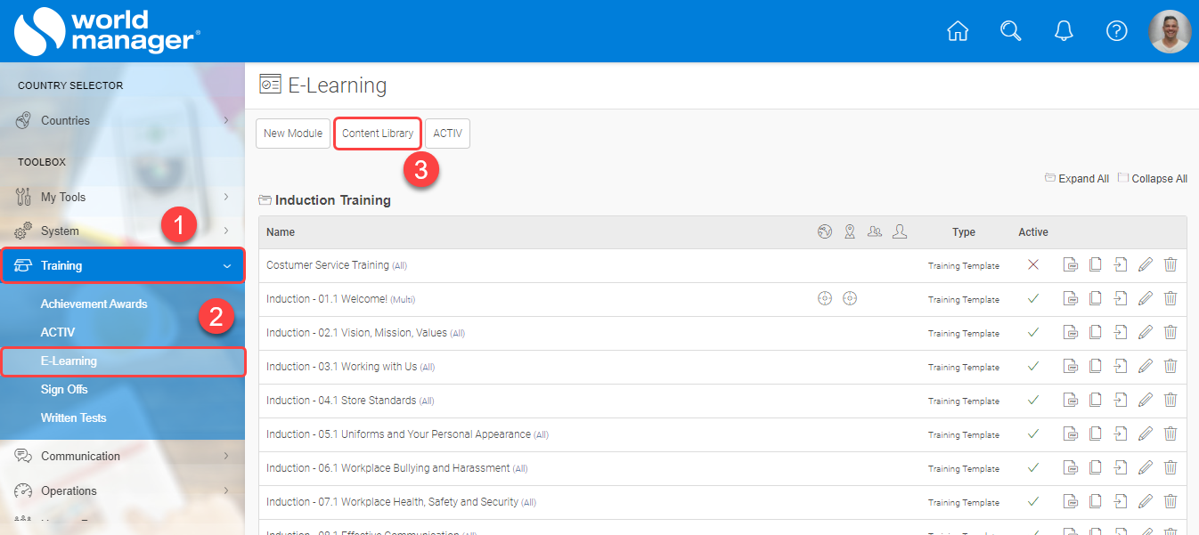Open Induction - 04.1 Store Standards name
Viewport: 1199px width, 535px height.
coord(341,400)
